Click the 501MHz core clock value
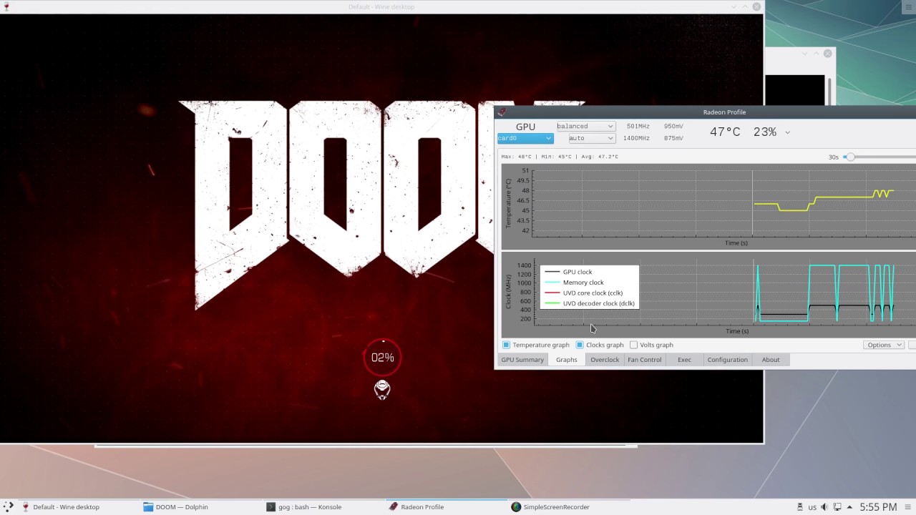 pos(638,126)
